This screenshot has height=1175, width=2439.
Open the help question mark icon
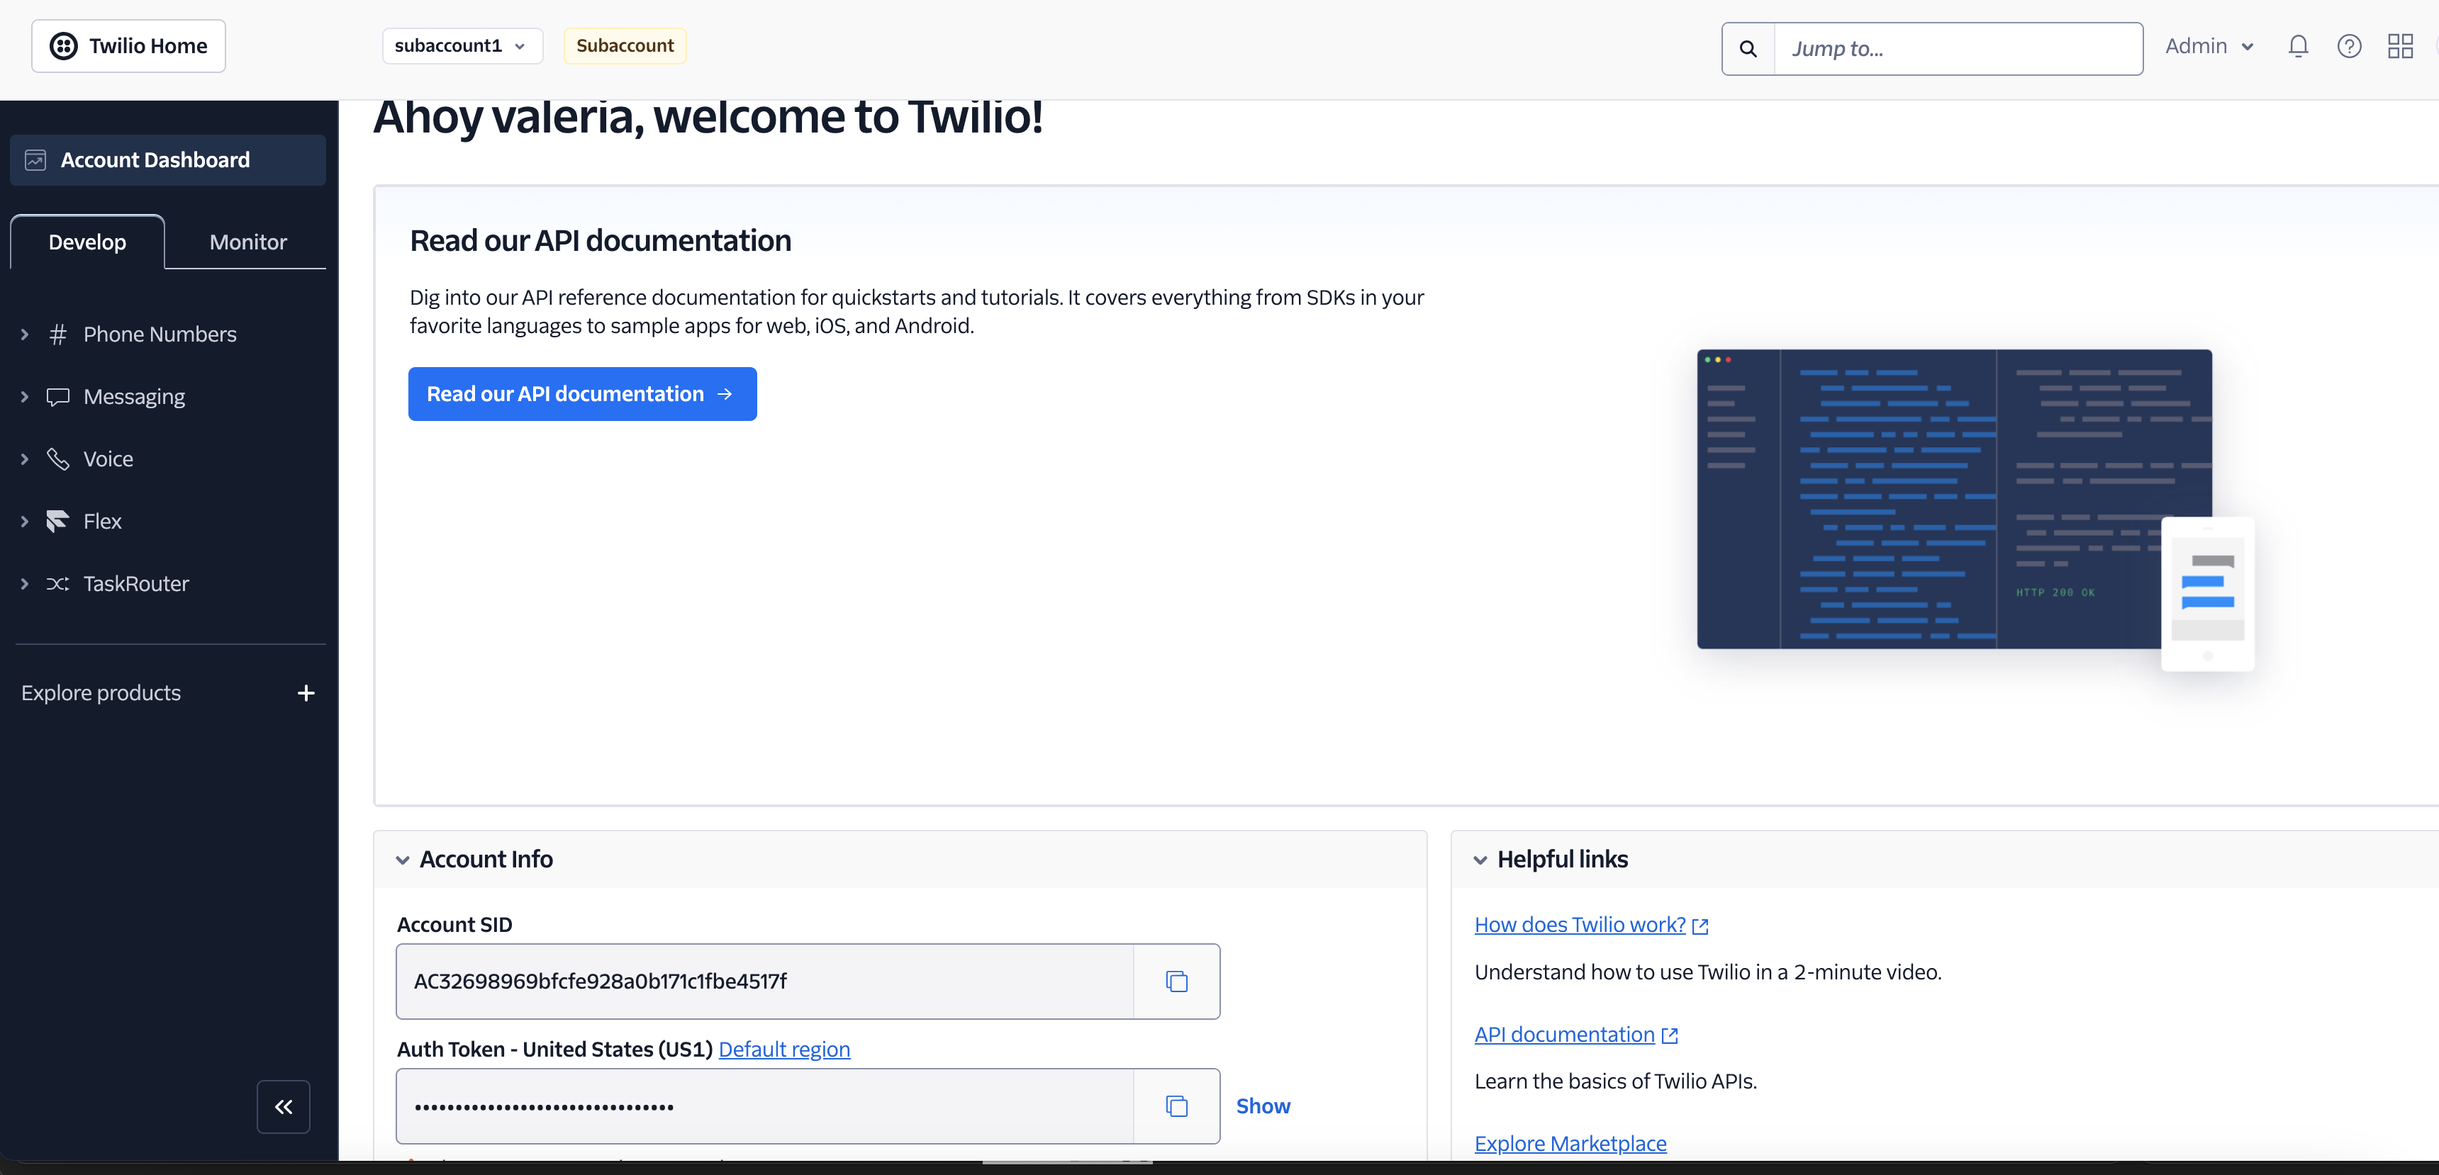[x=2349, y=46]
